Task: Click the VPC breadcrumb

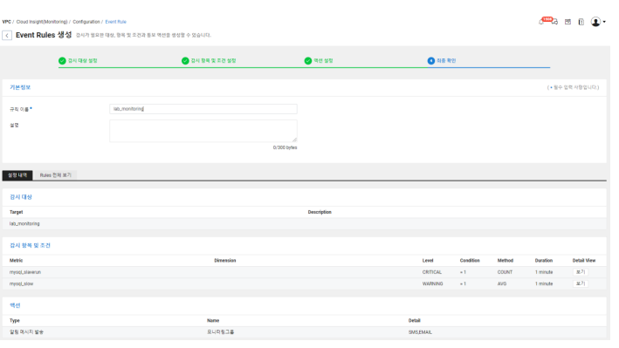Action: pos(6,22)
